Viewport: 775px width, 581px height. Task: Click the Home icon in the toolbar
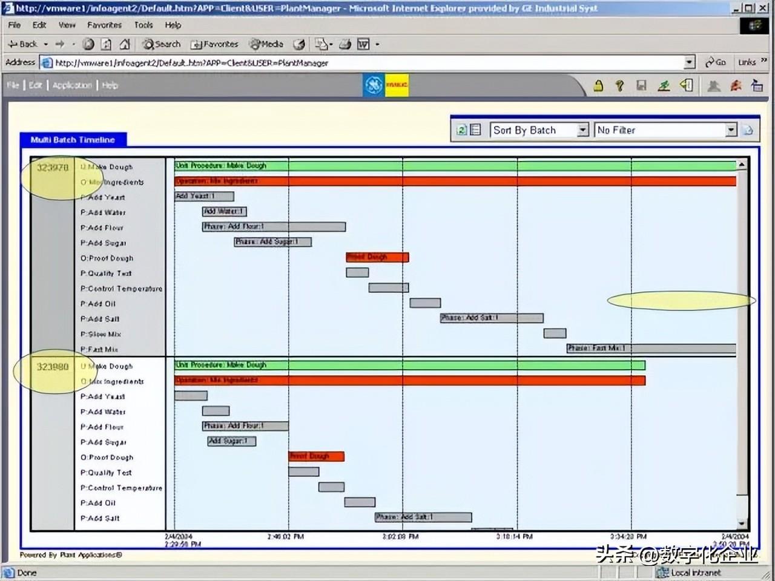pyautogui.click(x=125, y=44)
